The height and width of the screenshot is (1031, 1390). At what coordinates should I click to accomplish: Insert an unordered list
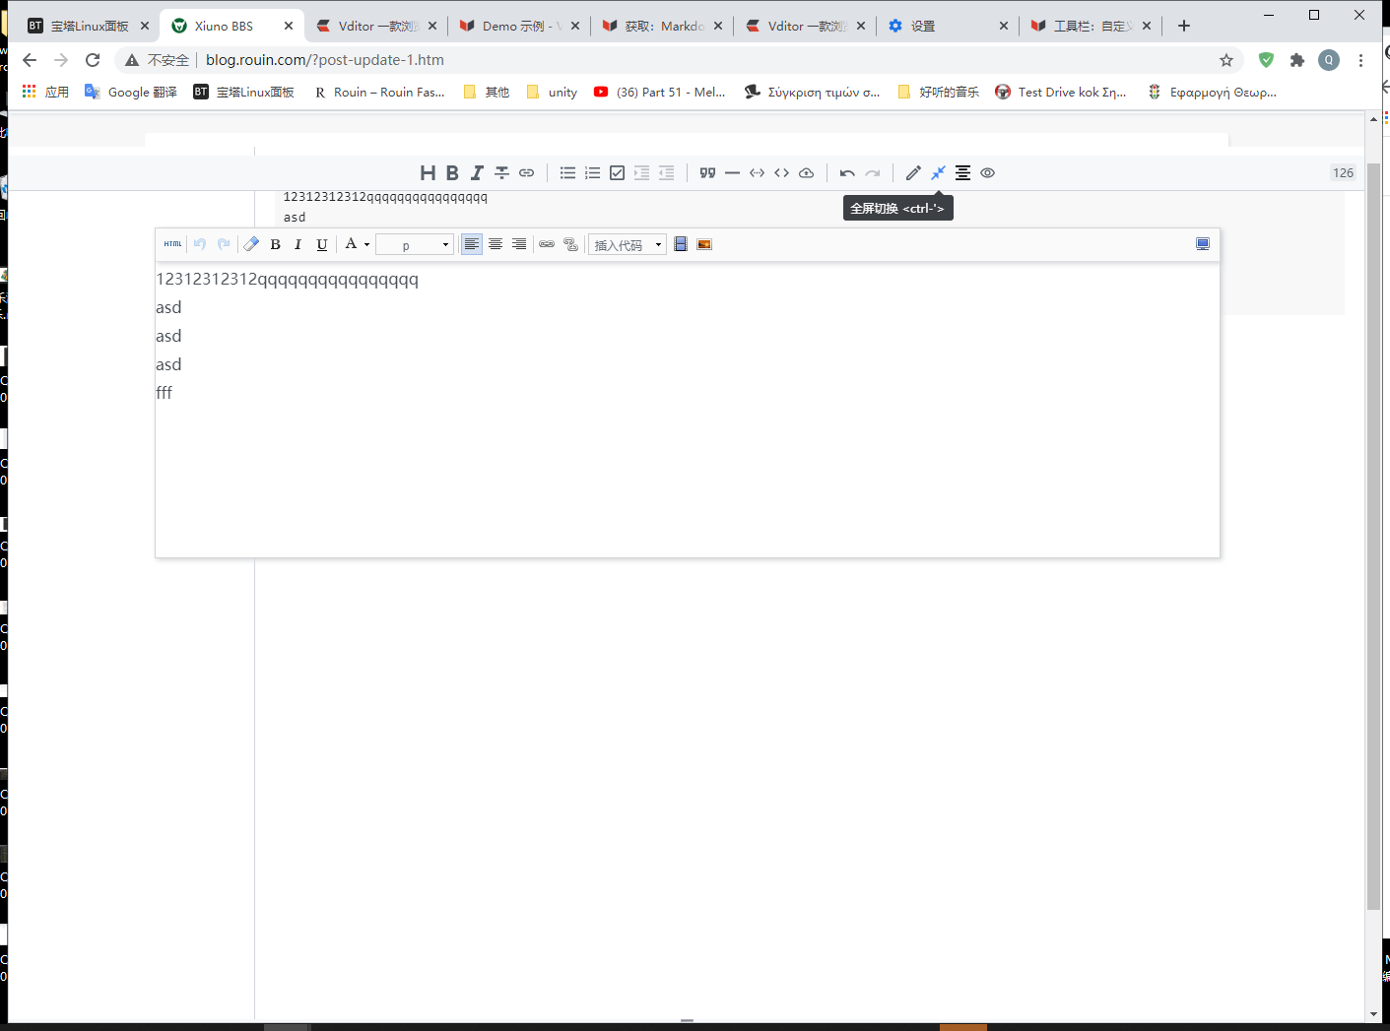tap(567, 172)
